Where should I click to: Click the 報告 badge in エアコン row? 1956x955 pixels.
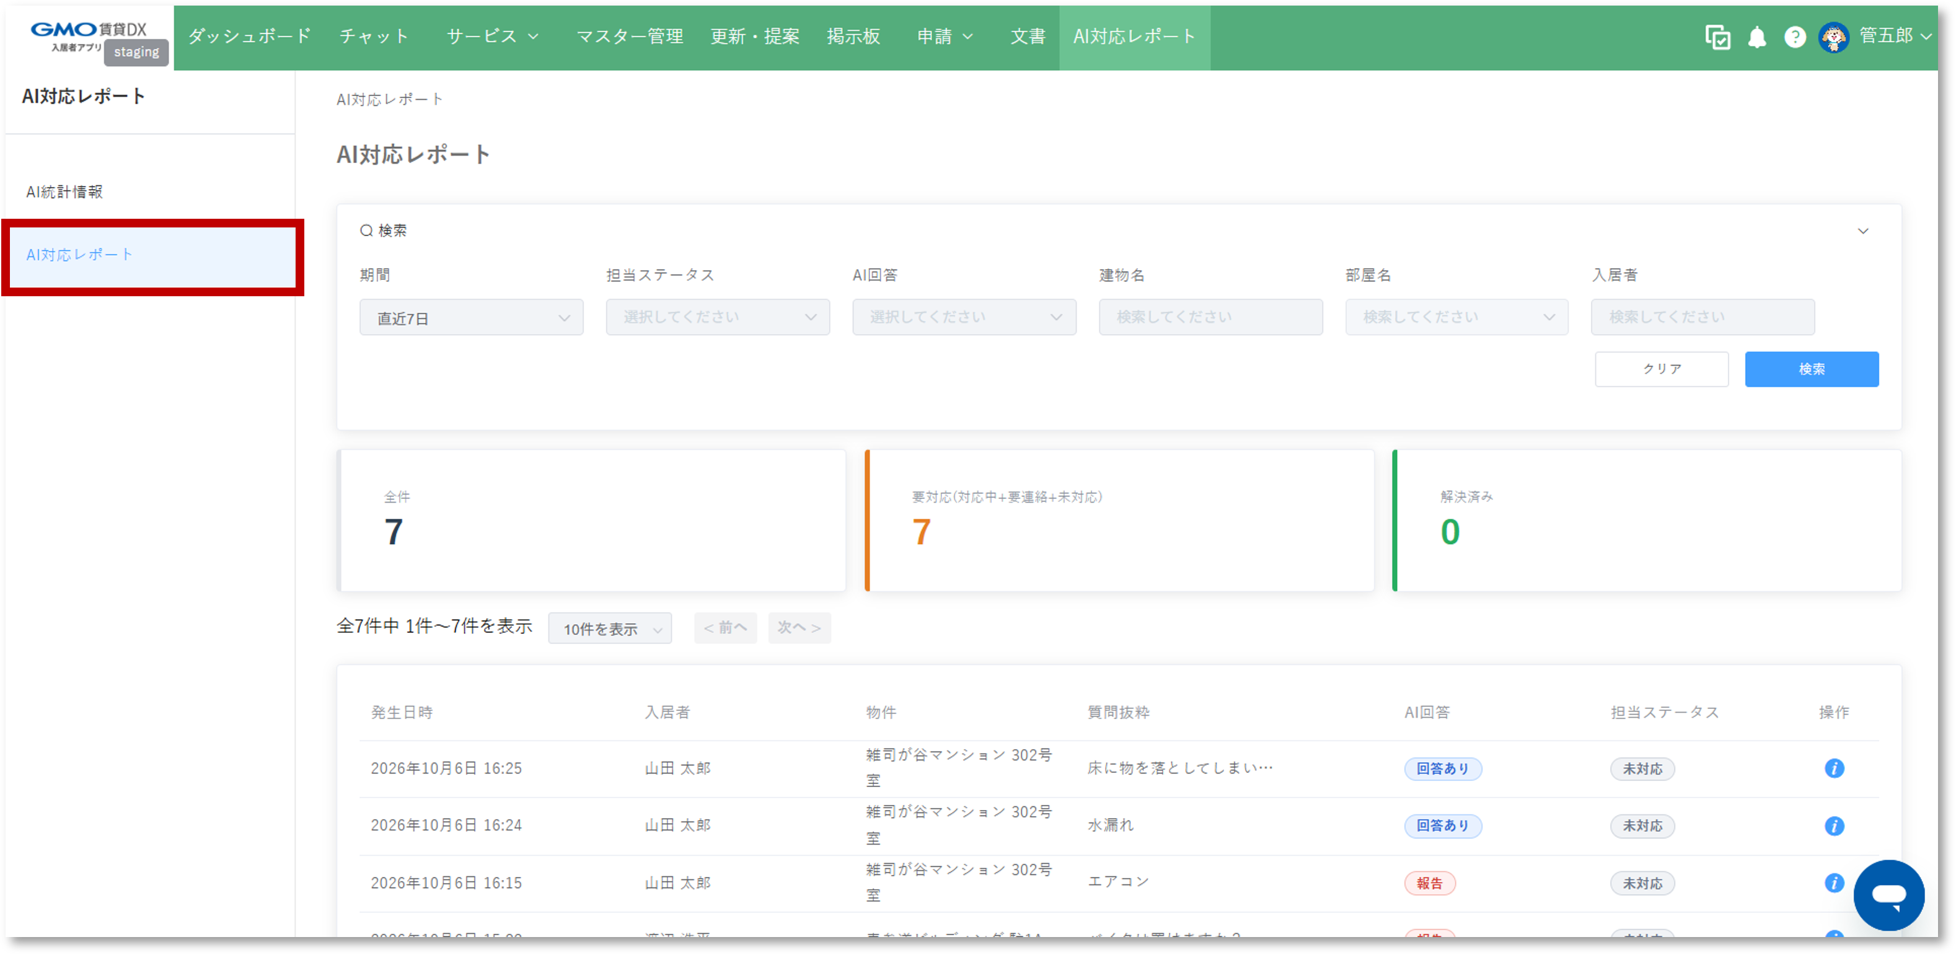[x=1429, y=884]
